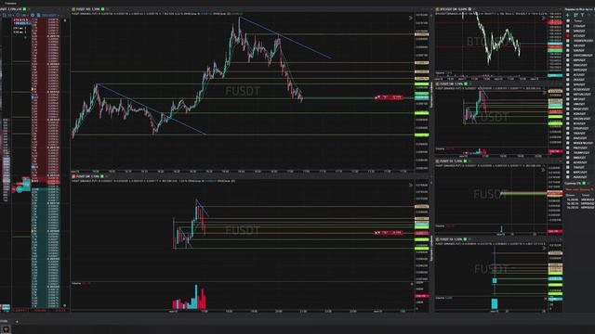Screen dimensions: 595x334
Task: Select BTCUSDT ticker in the watchlist
Action: (x=579, y=35)
